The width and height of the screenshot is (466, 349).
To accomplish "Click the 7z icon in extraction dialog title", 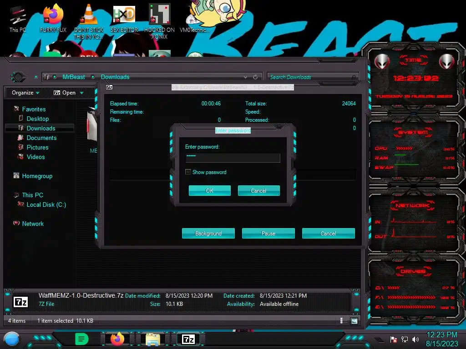I will point(109,87).
